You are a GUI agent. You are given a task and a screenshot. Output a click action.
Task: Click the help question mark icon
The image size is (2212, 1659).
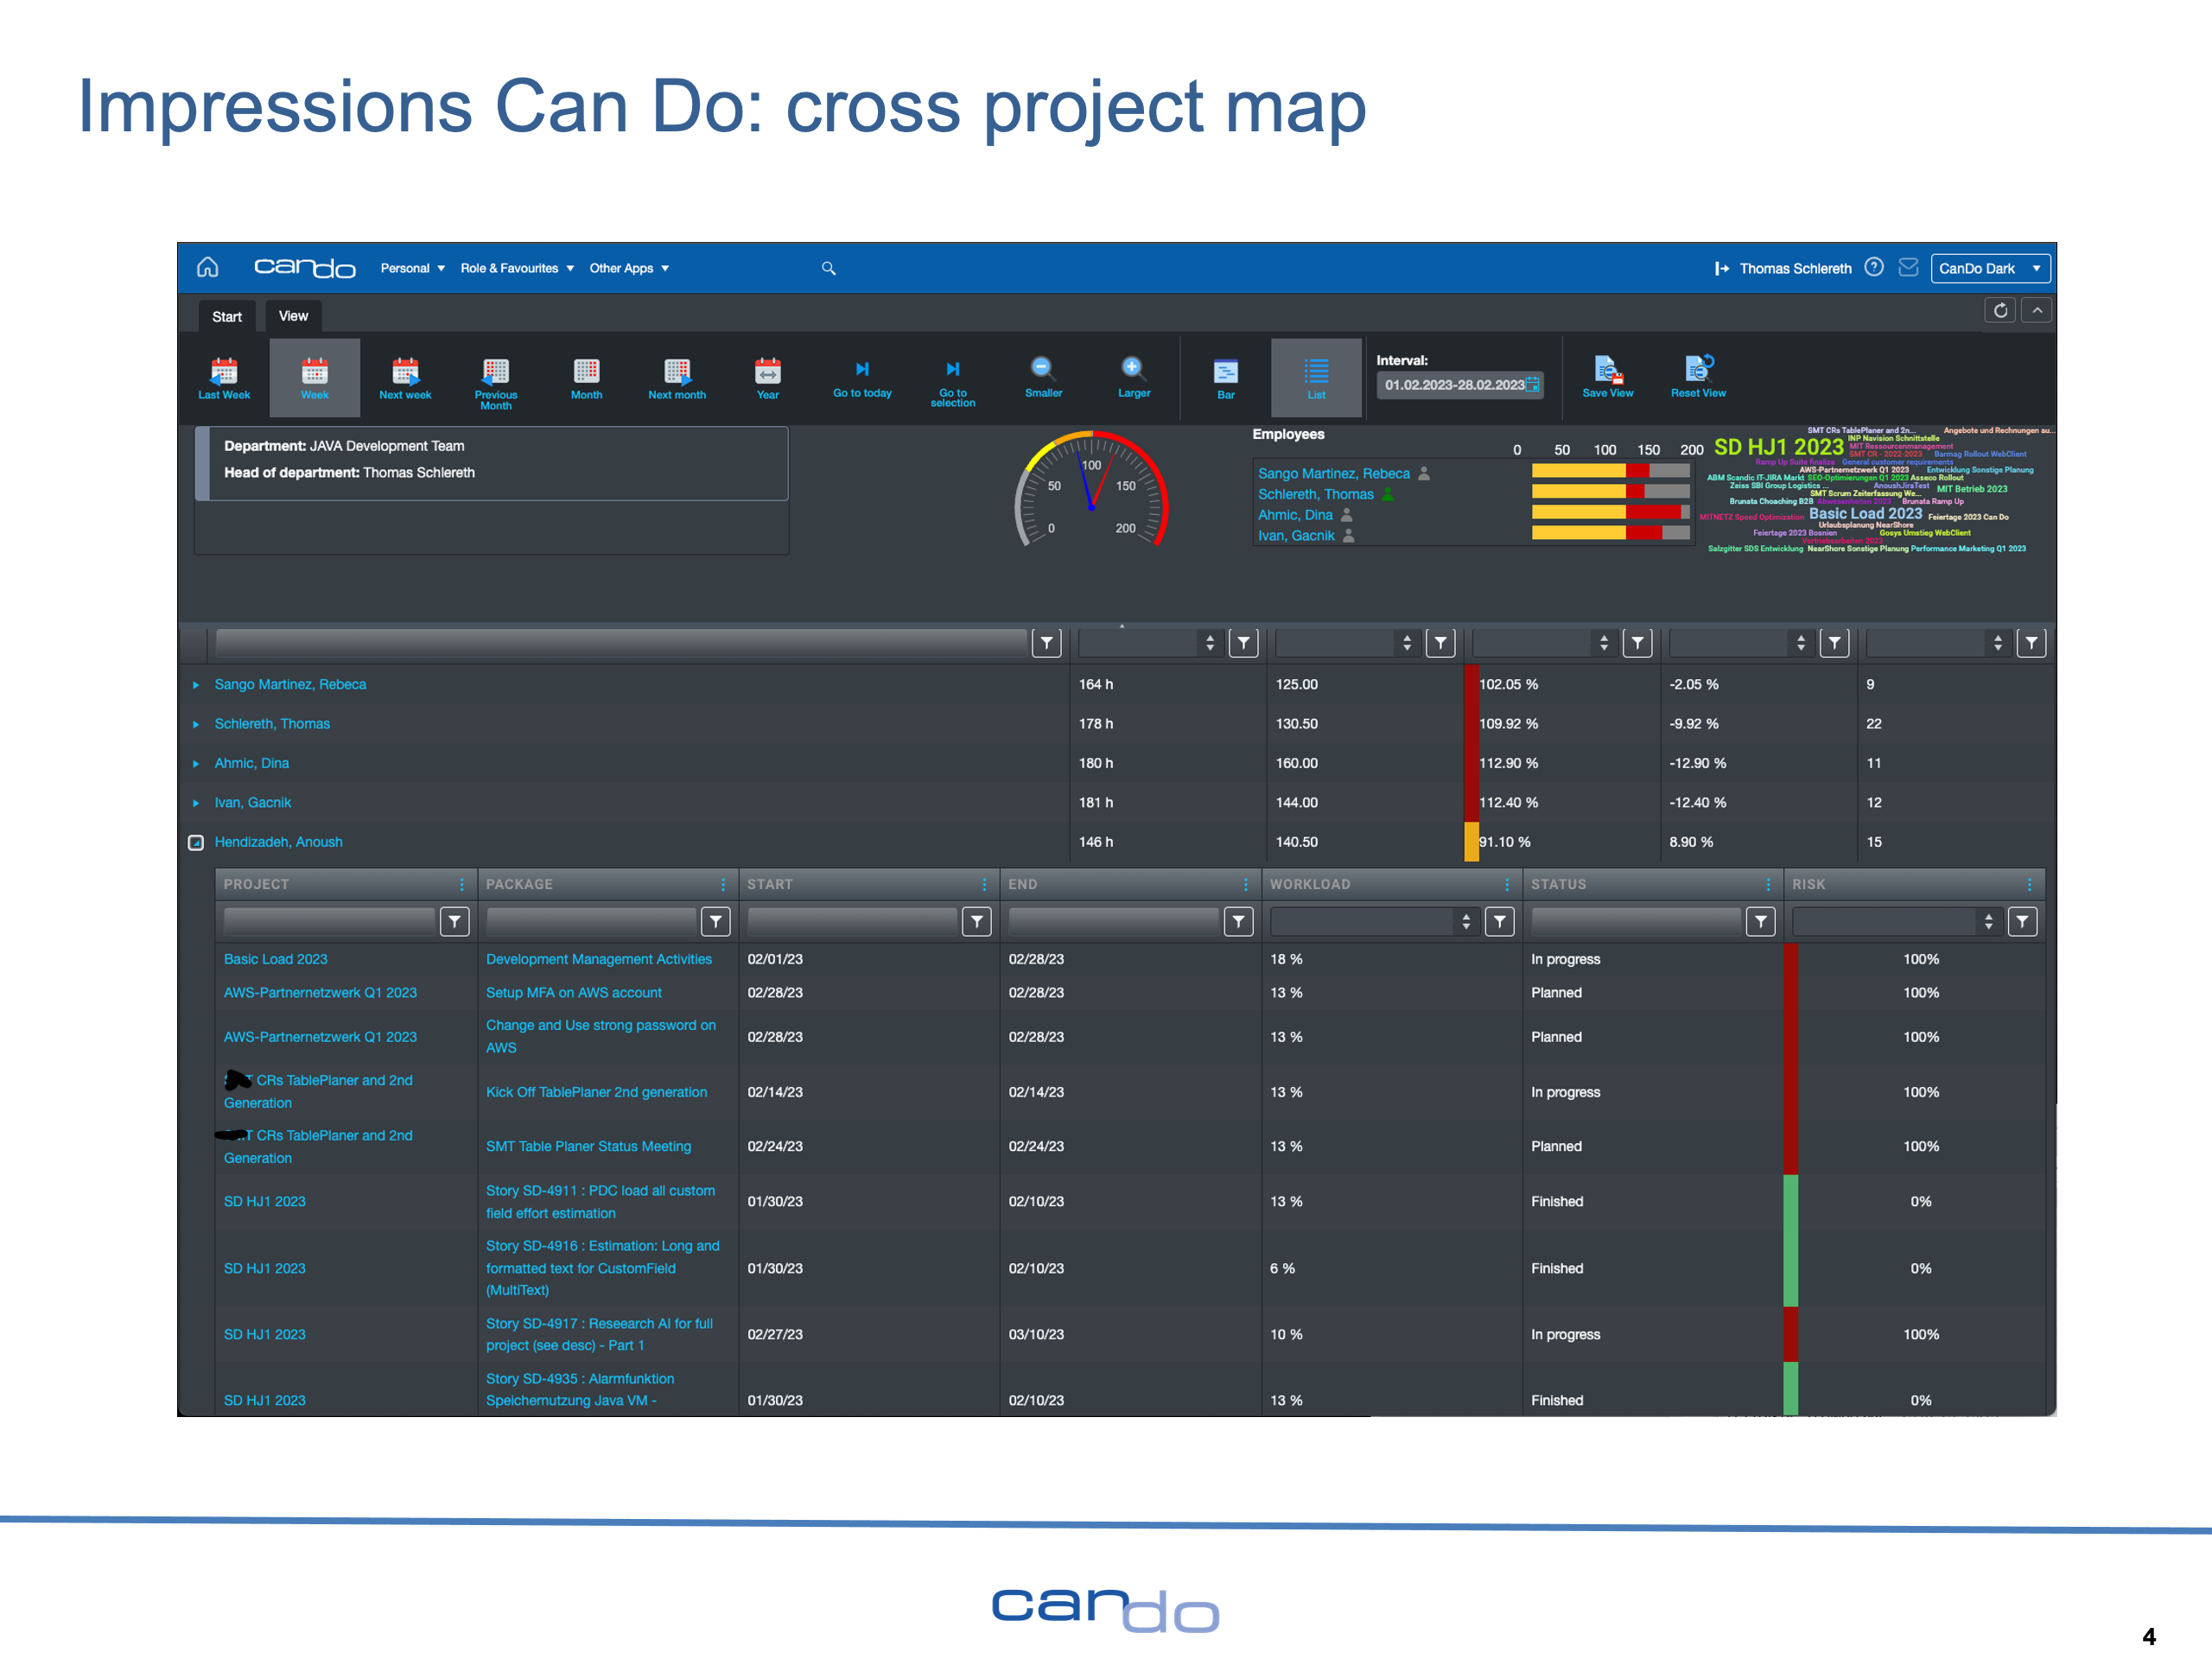[x=1874, y=267]
